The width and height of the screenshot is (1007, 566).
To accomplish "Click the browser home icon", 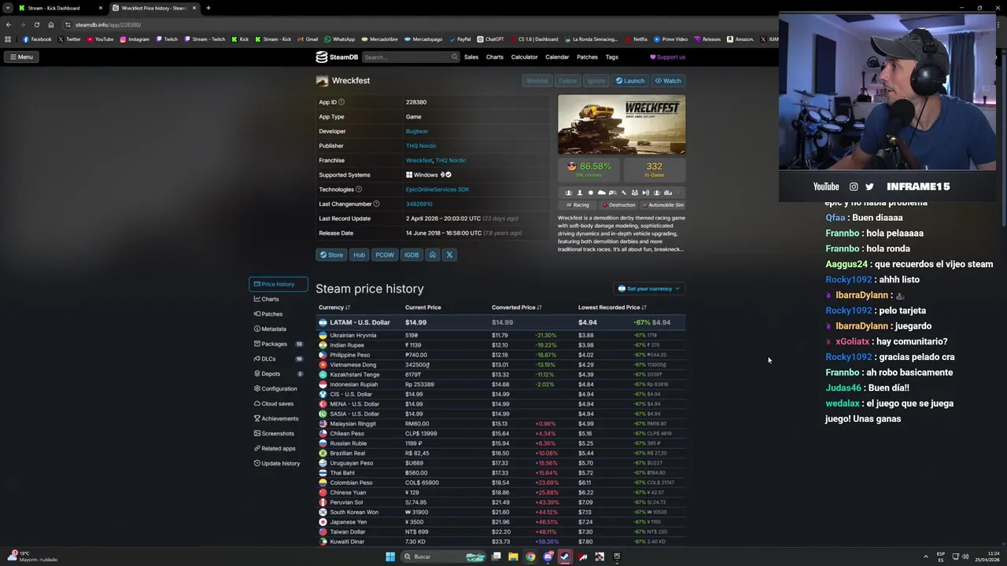I will click(50, 24).
